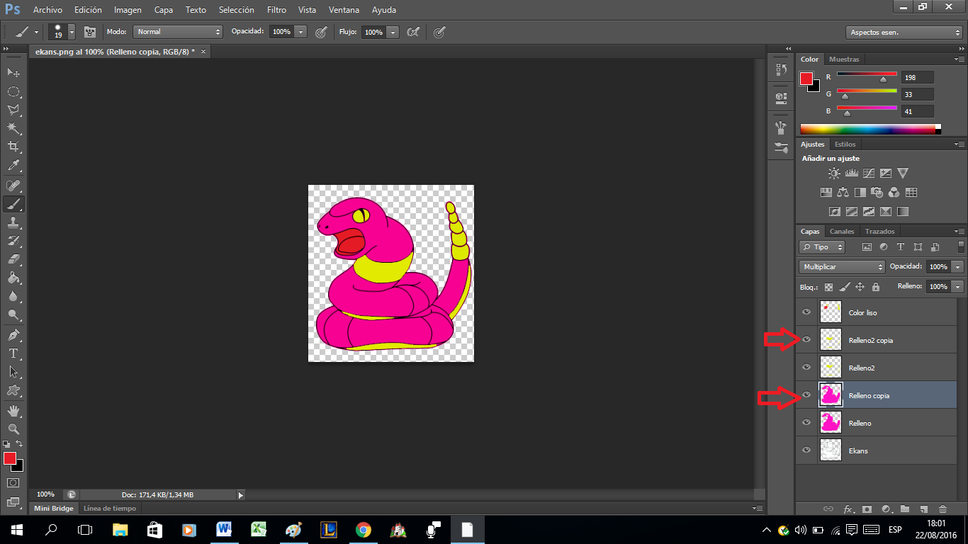The image size is (968, 544).
Task: Open the brush Modo dropdown
Action: point(178,32)
